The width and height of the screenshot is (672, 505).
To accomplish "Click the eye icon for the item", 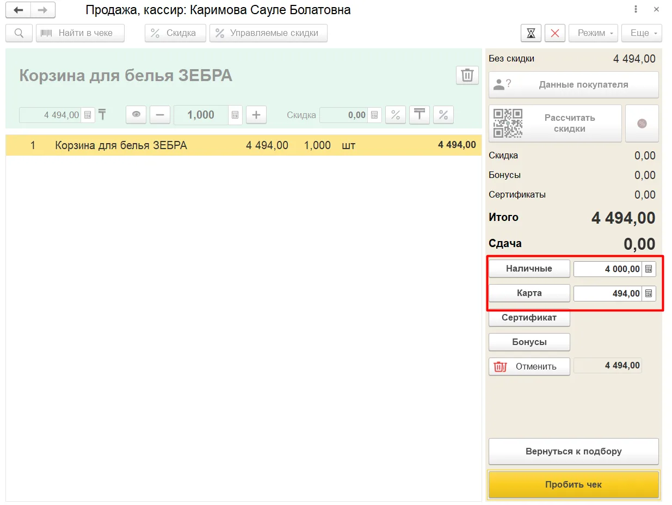I will pyautogui.click(x=136, y=115).
